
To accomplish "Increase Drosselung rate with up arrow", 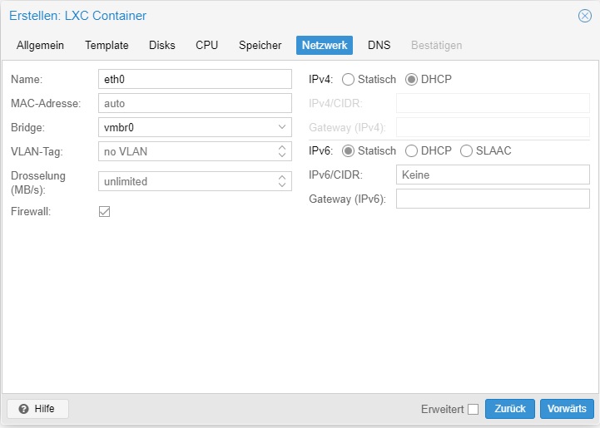I will coord(281,178).
